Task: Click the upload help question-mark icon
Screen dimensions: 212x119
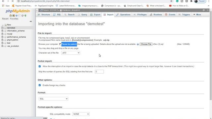Action: click(x=138, y=44)
